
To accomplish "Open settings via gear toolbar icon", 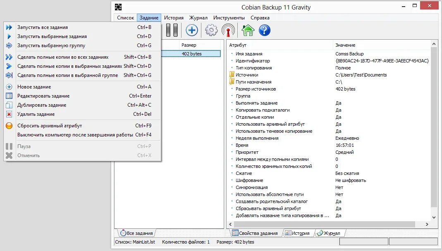I will 211,30.
